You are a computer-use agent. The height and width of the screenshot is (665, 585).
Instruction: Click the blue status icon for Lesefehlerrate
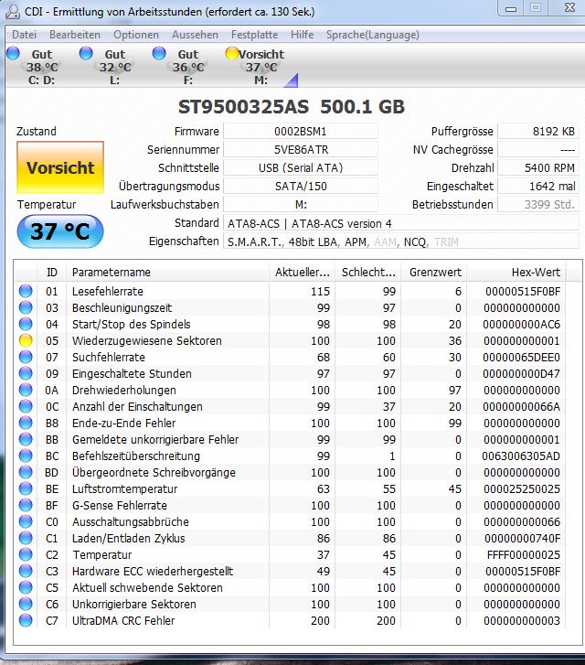(26, 291)
